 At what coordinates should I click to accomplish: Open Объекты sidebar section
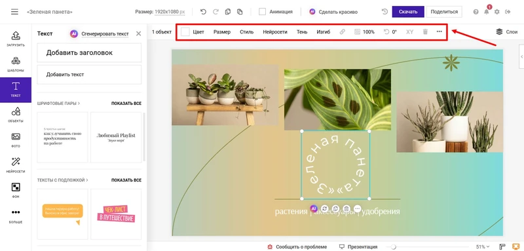click(16, 115)
